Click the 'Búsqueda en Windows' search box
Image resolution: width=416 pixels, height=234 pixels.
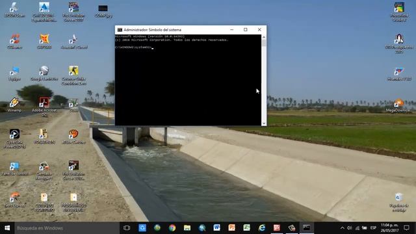(x=67, y=228)
